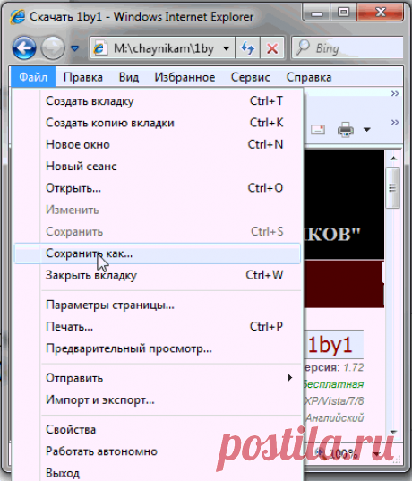Click the red Stop loading icon
The height and width of the screenshot is (481, 412).
coord(272,48)
